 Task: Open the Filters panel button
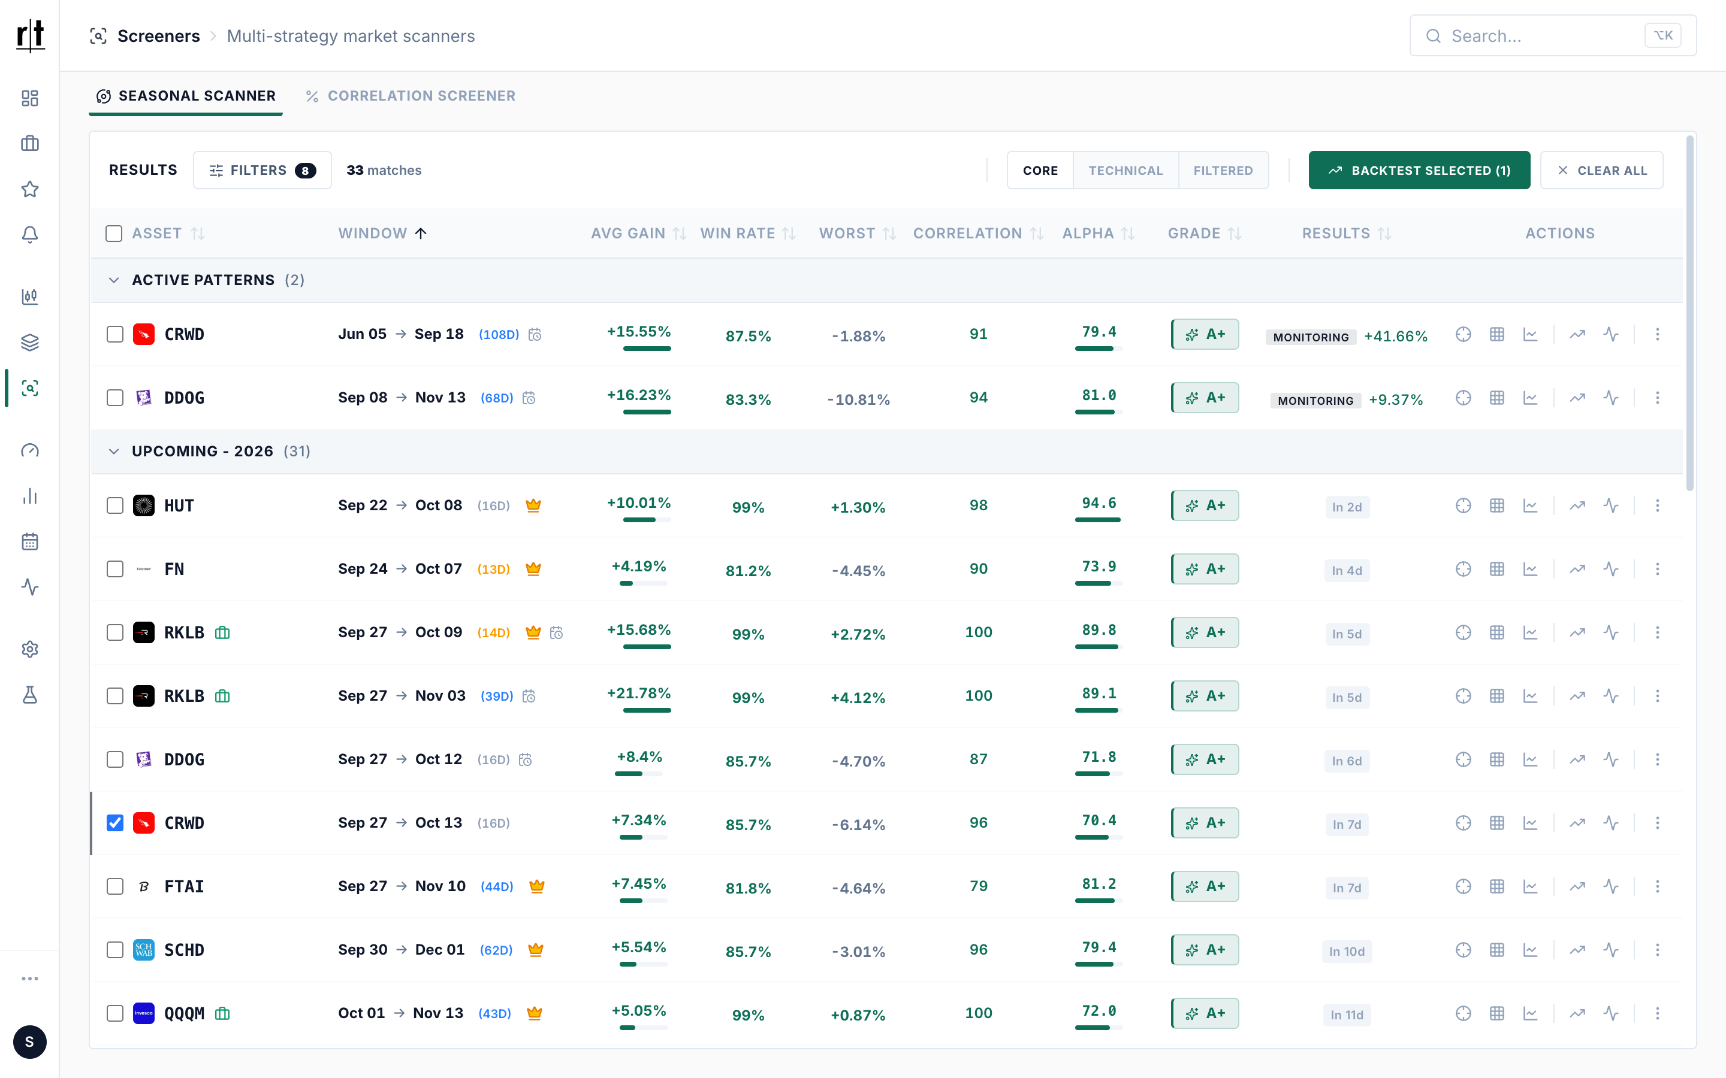(262, 171)
